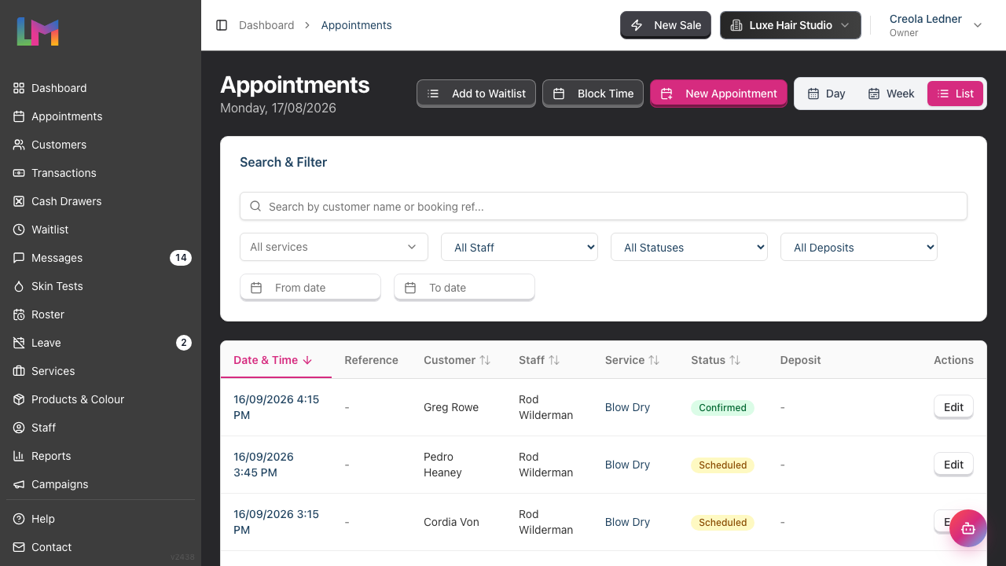1006x566 pixels.
Task: Sort by Date & Time column
Action: tap(274, 360)
